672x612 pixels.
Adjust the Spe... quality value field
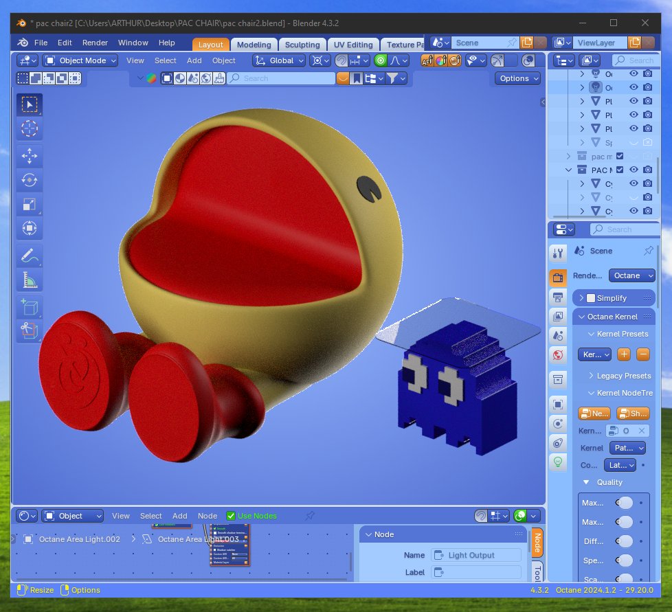(625, 560)
